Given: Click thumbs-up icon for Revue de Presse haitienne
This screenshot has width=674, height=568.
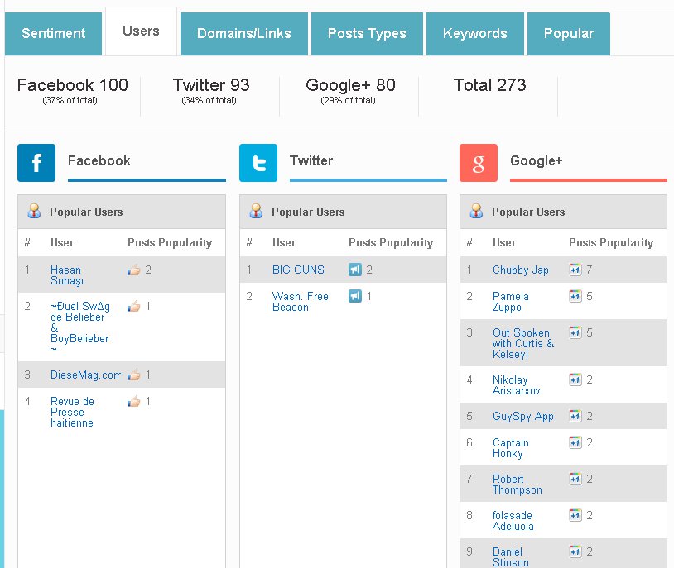Looking at the screenshot, I should click(133, 402).
